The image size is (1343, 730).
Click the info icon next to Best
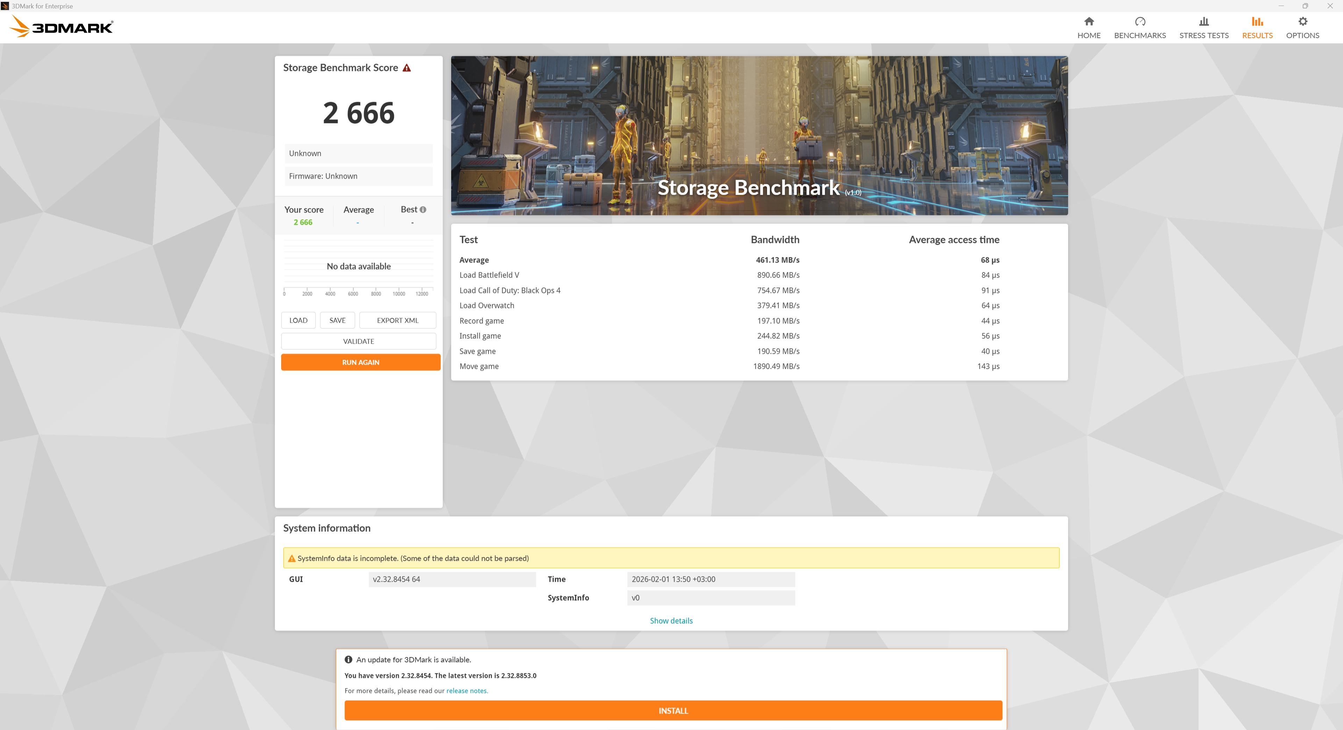(x=423, y=209)
